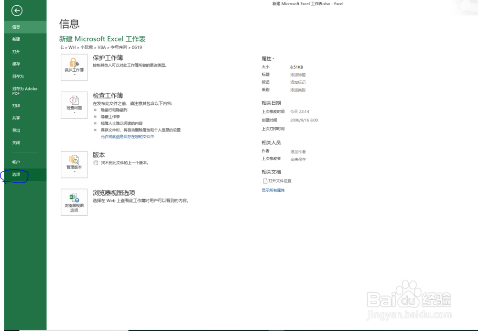
Task: Click the 小玩意 folder in the path
Action: [87, 47]
